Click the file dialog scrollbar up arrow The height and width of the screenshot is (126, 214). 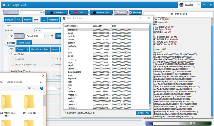[x=44, y=93]
